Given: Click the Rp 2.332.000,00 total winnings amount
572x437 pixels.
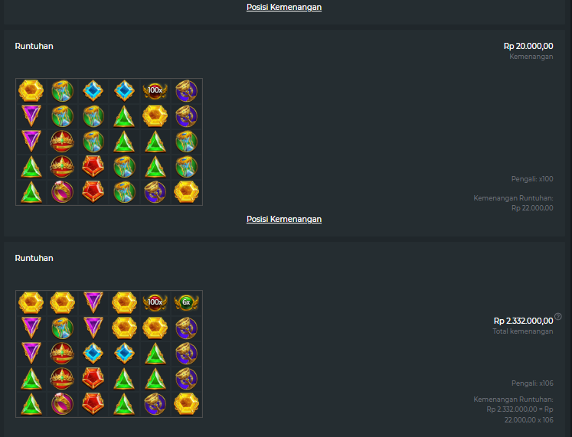Looking at the screenshot, I should click(x=523, y=321).
